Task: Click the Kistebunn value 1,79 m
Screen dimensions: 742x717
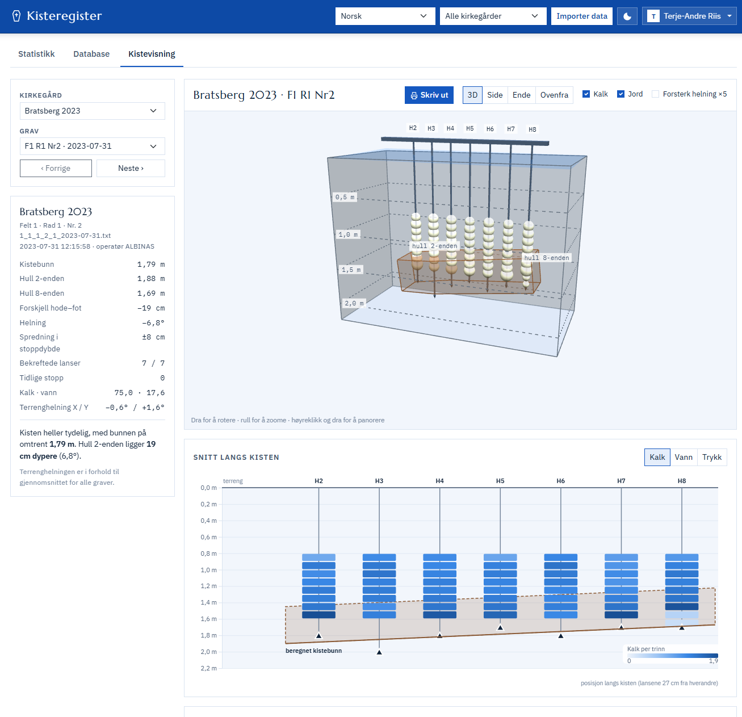Action: click(x=151, y=265)
